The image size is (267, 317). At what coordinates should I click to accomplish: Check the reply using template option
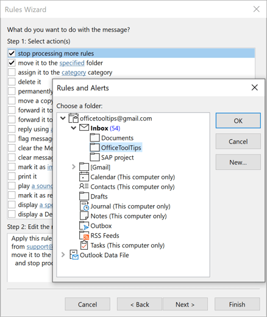tap(12, 129)
